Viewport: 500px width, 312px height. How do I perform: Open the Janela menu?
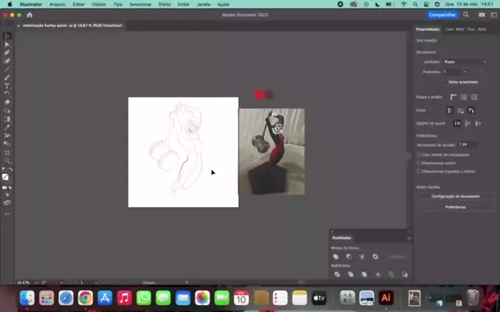(x=203, y=4)
